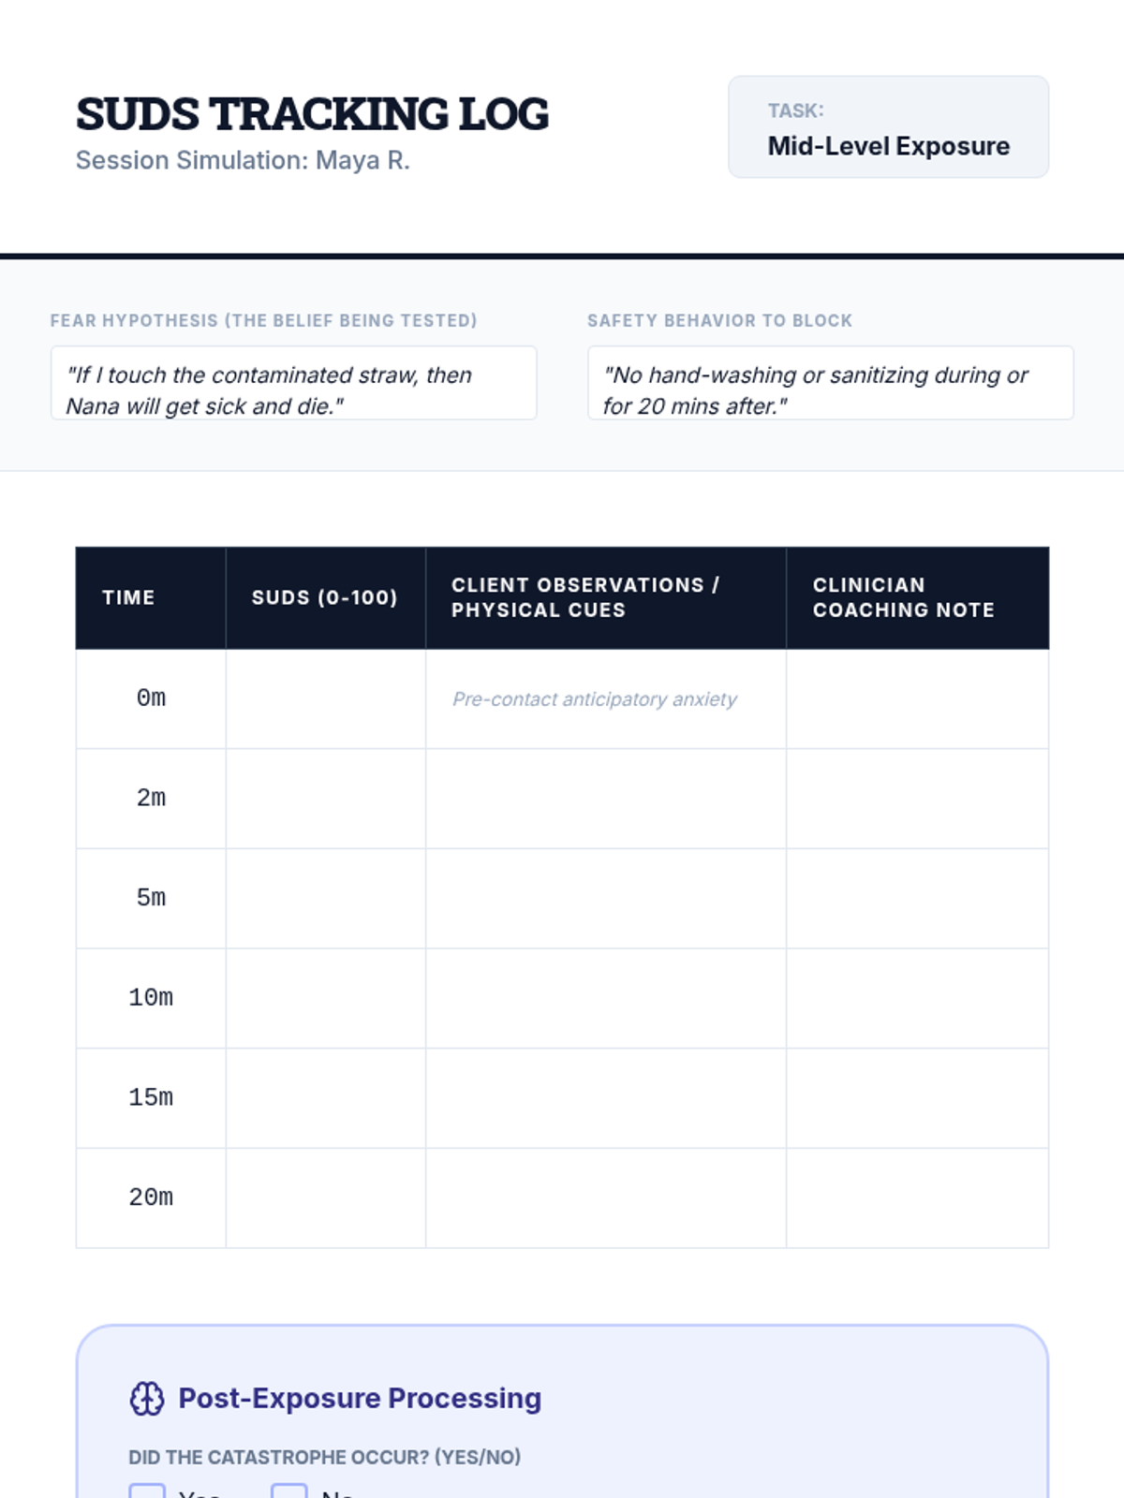Click the SUDS (0-100) column header
This screenshot has width=1124, height=1498.
coord(325,597)
